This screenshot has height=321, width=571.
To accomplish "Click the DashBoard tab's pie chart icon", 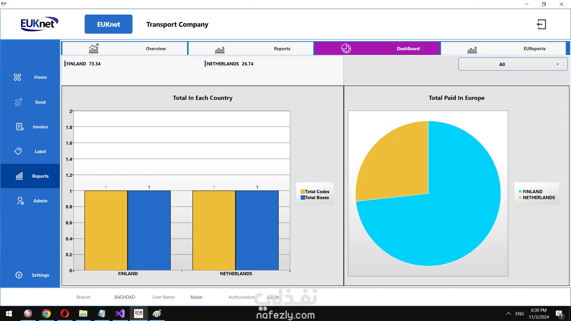I will pyautogui.click(x=346, y=48).
